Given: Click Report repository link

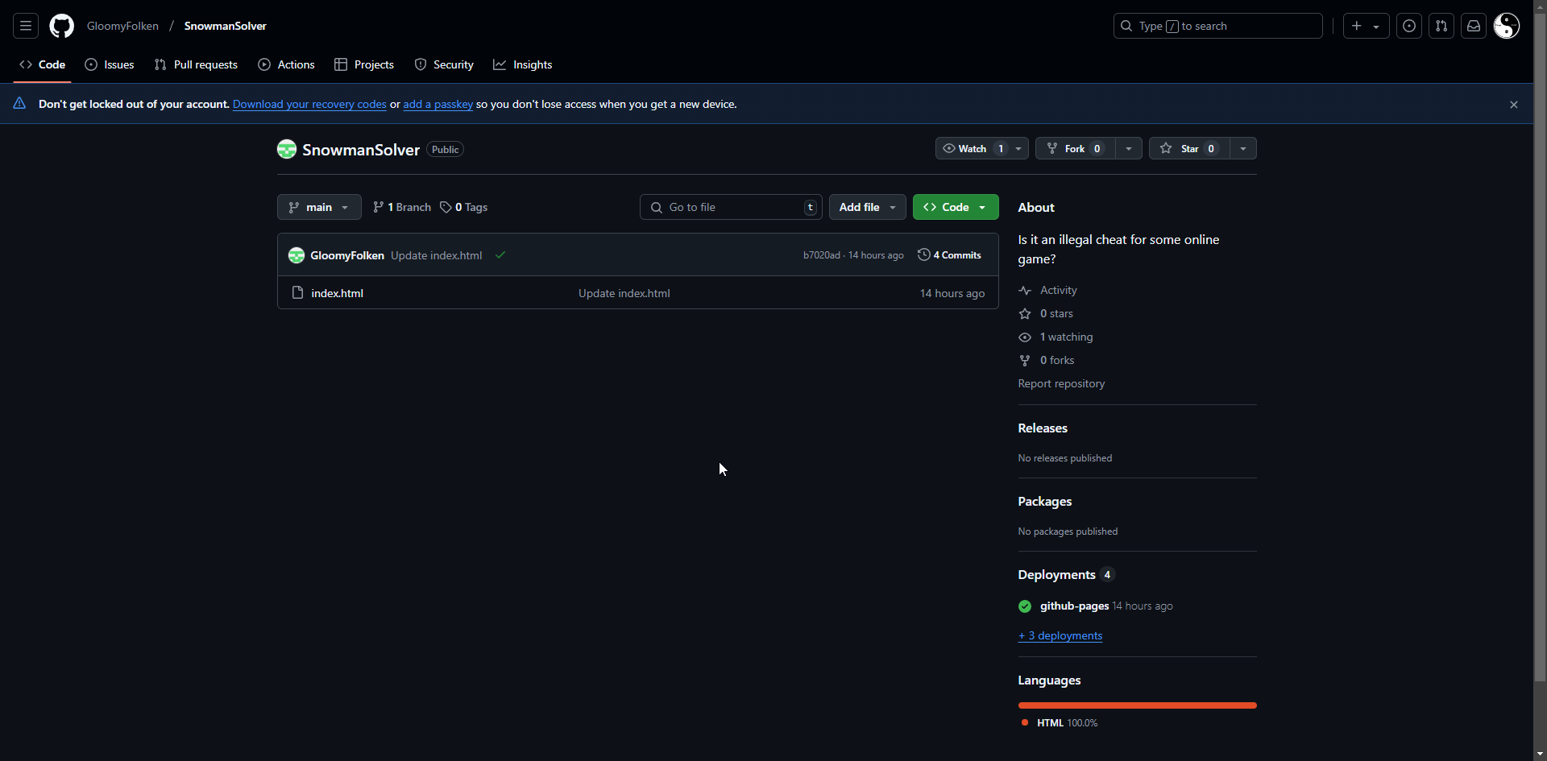Looking at the screenshot, I should pyautogui.click(x=1061, y=383).
